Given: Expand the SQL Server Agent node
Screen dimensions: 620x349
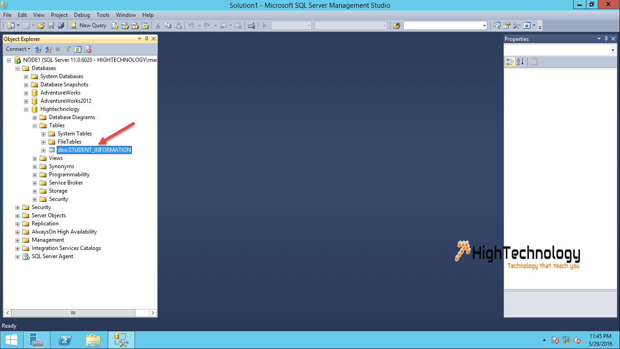Looking at the screenshot, I should point(17,256).
